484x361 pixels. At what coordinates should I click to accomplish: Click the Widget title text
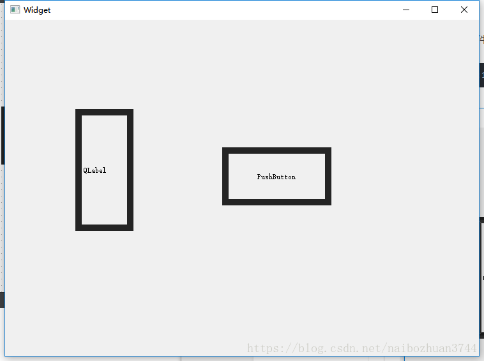point(37,10)
